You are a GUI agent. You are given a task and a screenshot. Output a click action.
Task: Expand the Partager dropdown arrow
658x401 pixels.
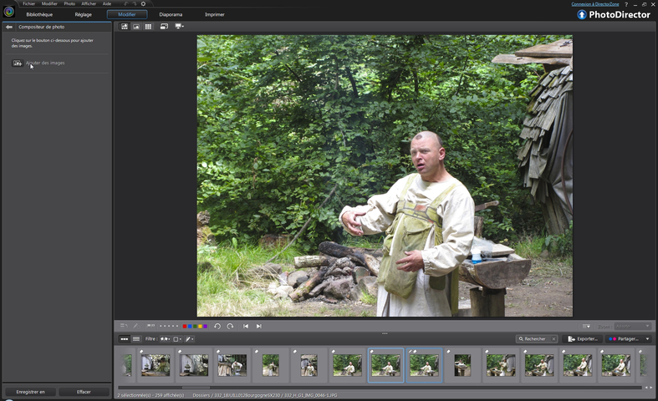pos(647,339)
